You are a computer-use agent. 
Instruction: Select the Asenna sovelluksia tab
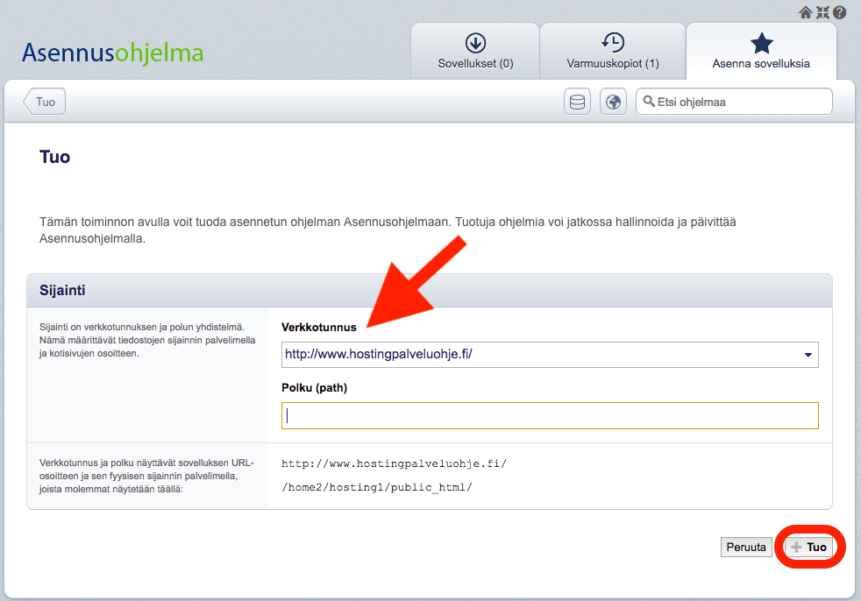pyautogui.click(x=761, y=52)
